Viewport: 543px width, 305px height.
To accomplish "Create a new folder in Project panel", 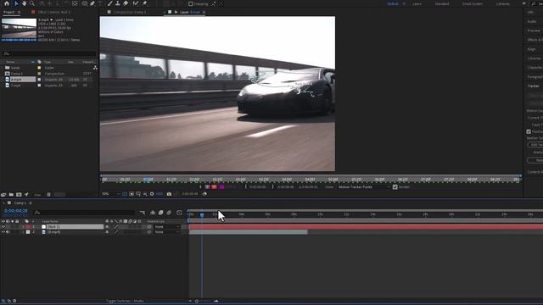I will click(x=11, y=195).
